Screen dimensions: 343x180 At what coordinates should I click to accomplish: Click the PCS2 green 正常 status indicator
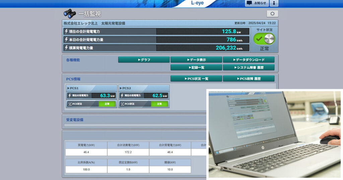[x=159, y=104]
